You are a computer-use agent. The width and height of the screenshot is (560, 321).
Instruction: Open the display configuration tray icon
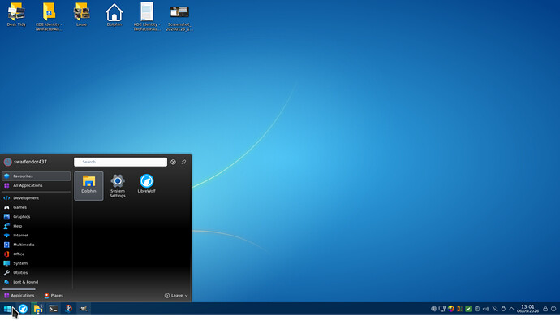tap(442, 309)
